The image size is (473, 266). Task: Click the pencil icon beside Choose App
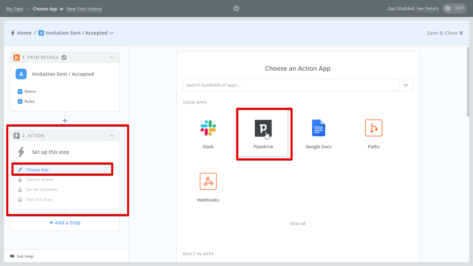coord(20,170)
